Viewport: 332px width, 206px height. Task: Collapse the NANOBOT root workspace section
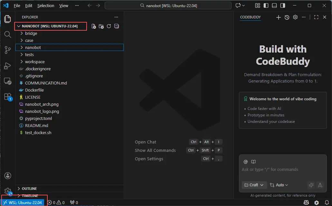pyautogui.click(x=51, y=26)
